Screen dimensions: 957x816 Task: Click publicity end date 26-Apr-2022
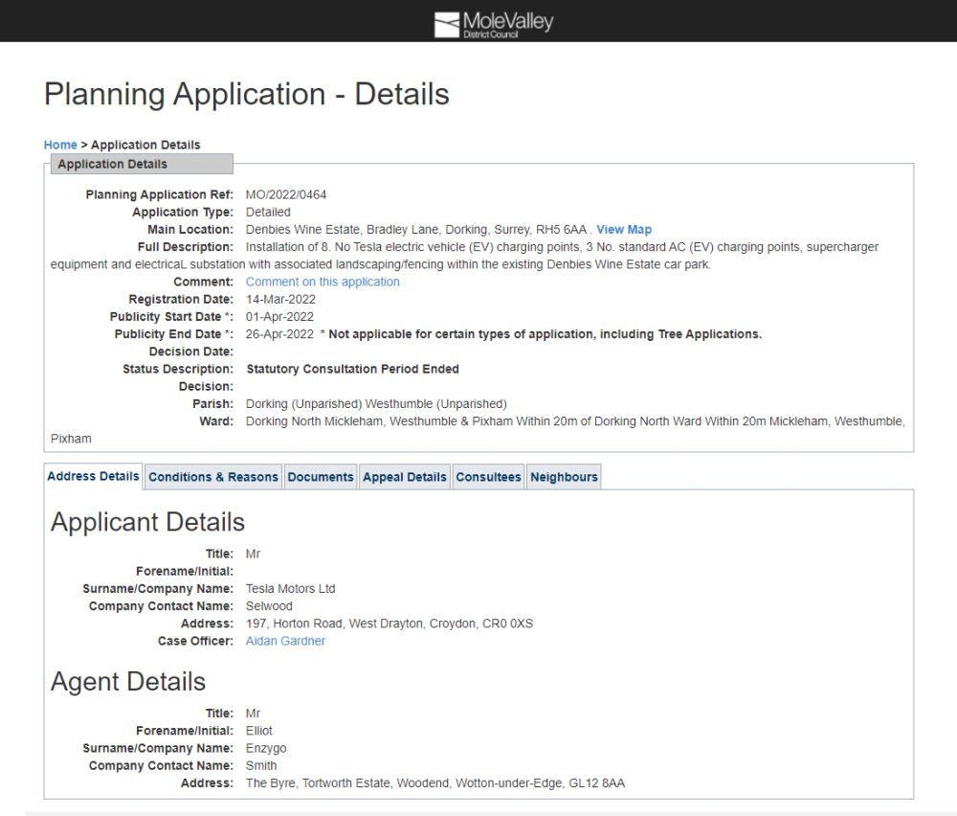pos(279,334)
